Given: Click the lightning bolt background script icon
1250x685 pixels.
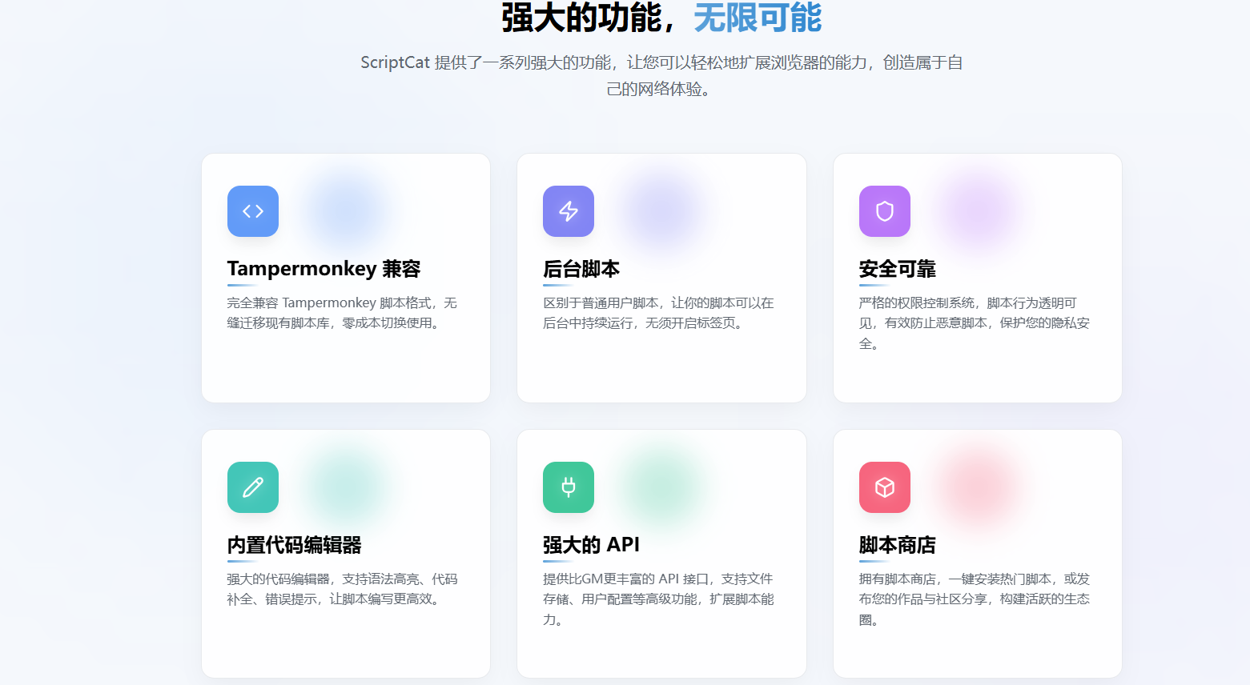Looking at the screenshot, I should point(569,211).
